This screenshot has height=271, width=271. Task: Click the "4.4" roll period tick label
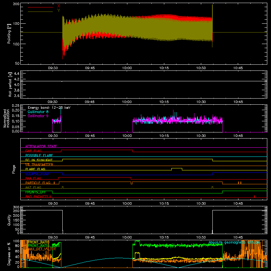click(x=17, y=74)
